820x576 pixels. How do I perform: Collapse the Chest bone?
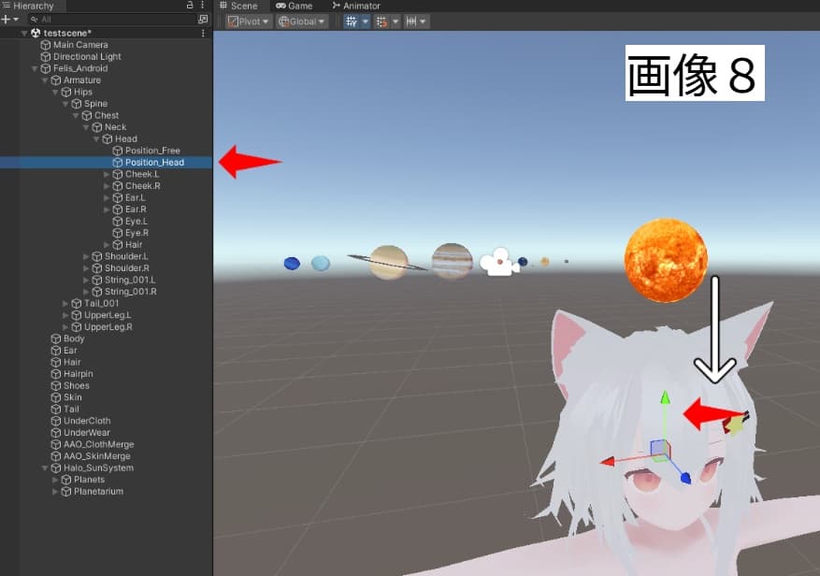pyautogui.click(x=76, y=116)
